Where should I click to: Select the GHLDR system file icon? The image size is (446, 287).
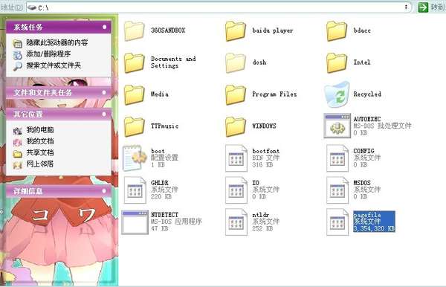pyautogui.click(x=135, y=190)
